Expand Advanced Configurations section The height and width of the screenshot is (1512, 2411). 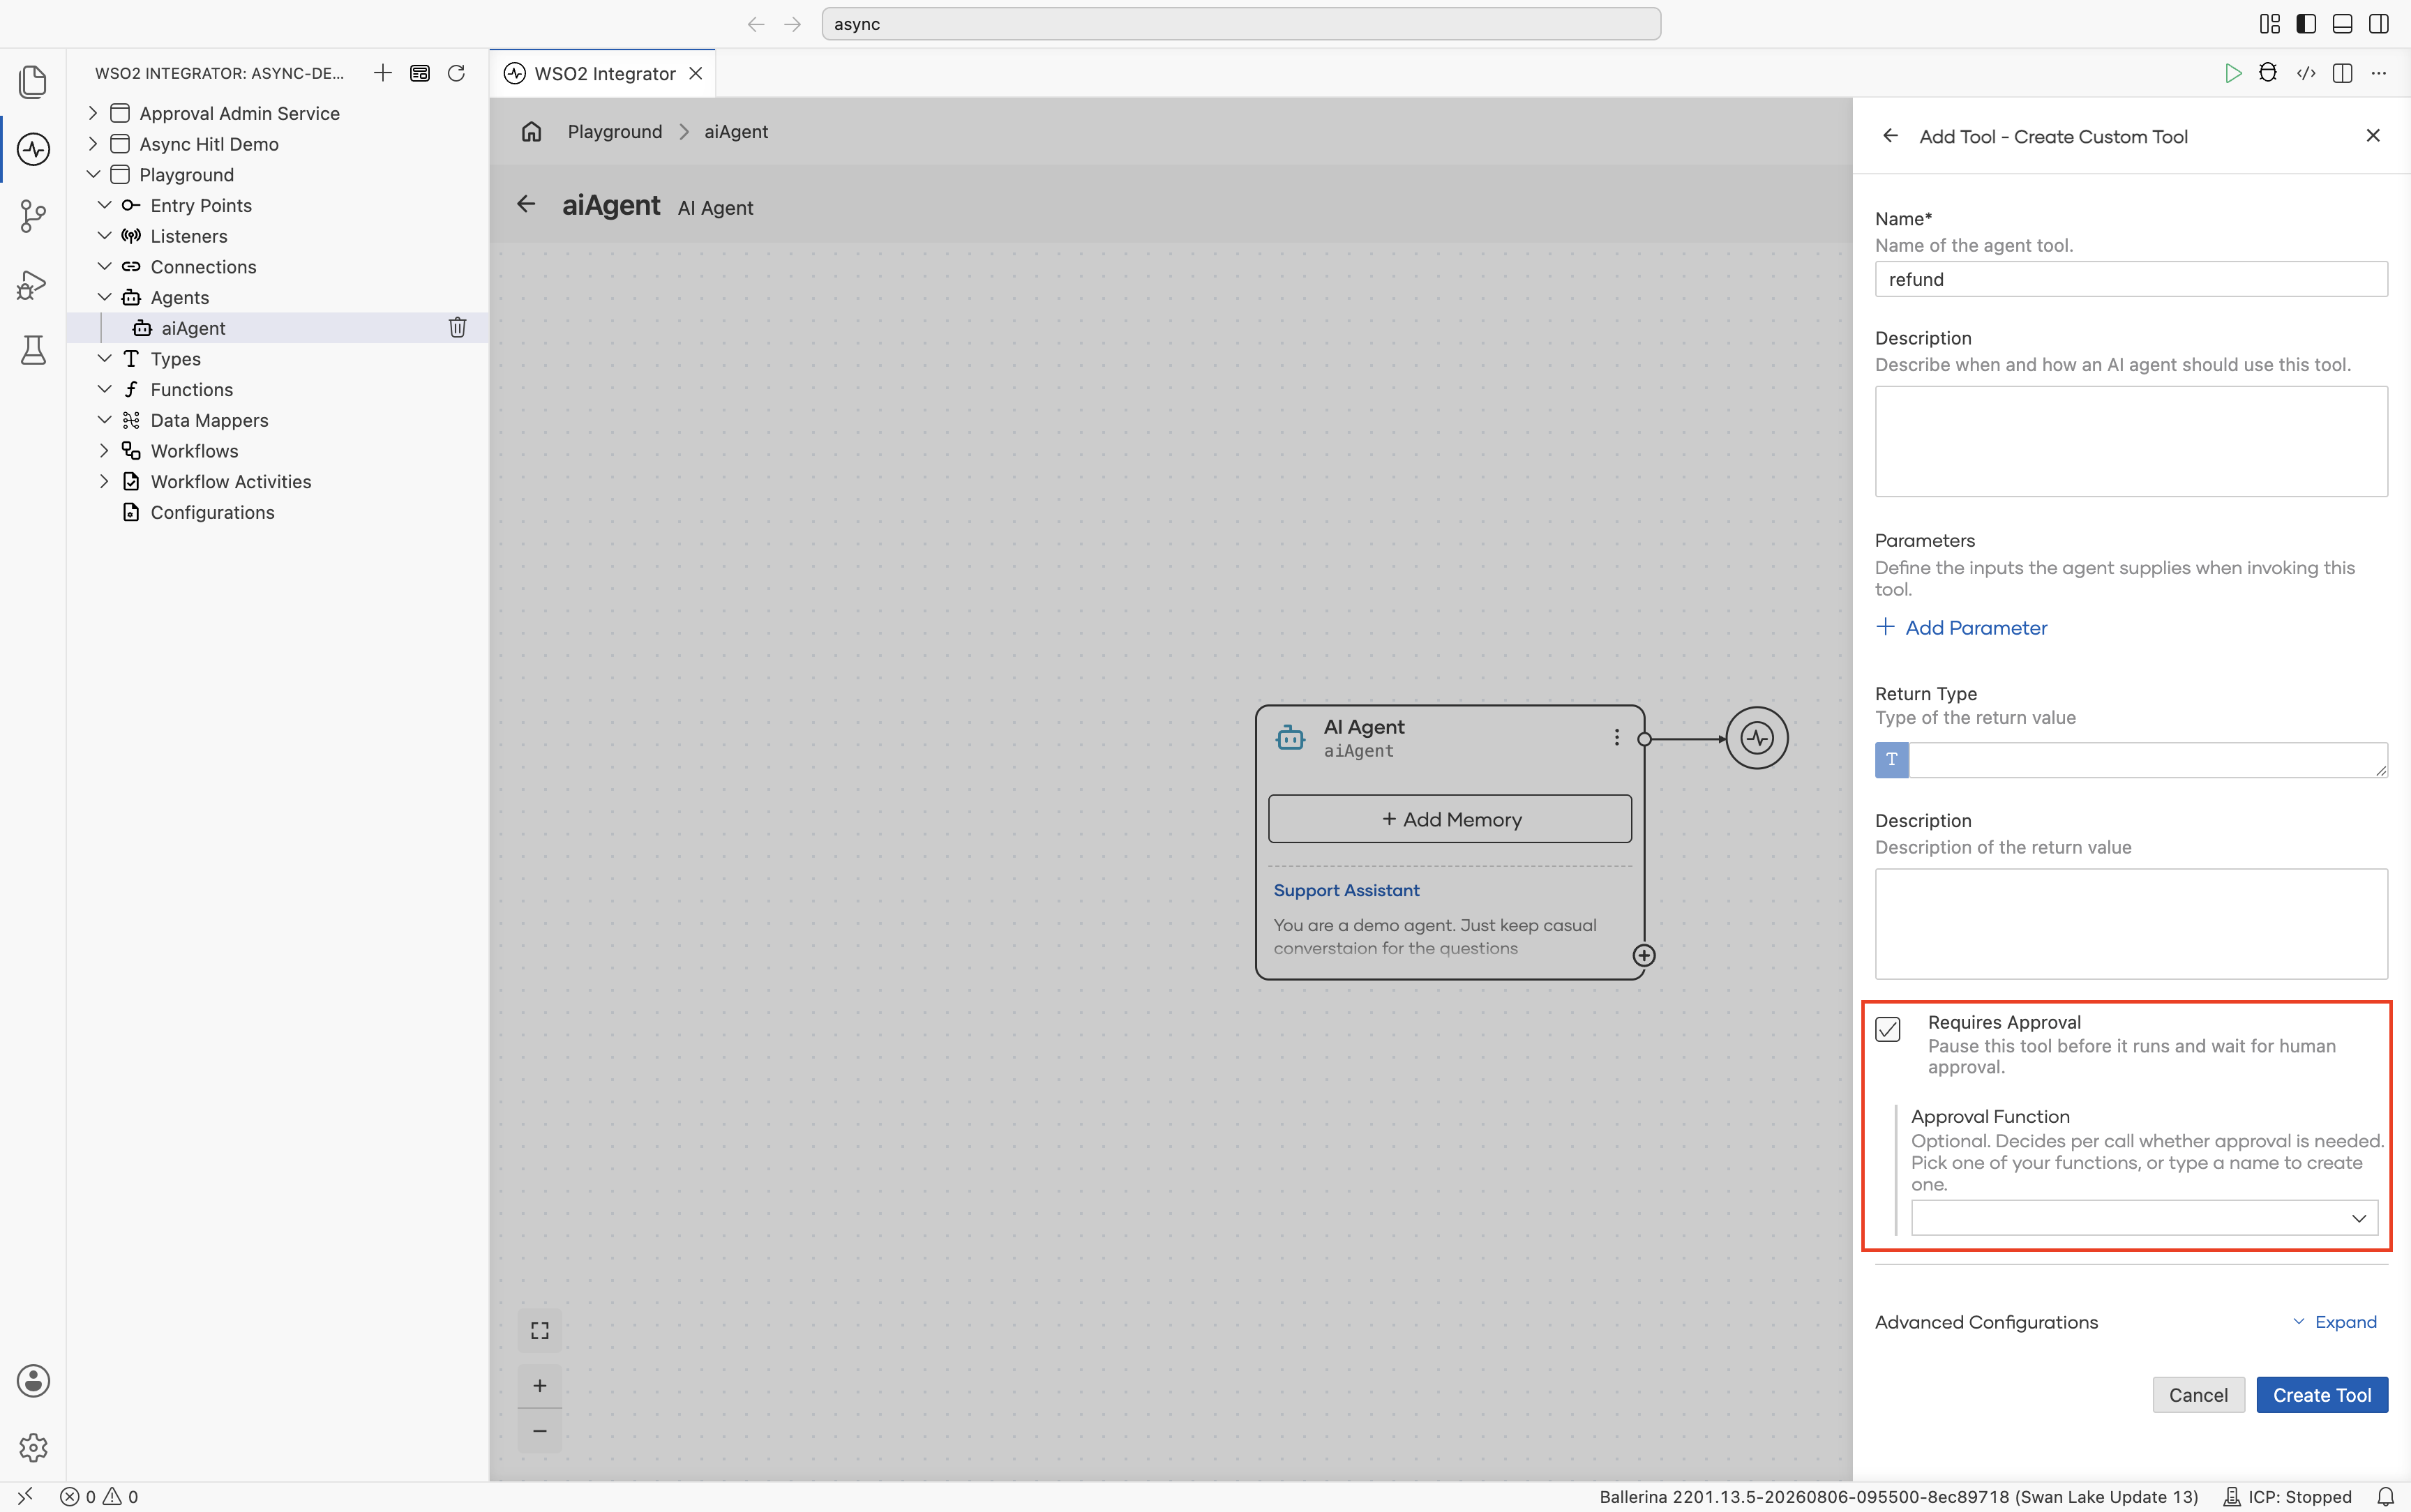[x=2334, y=1322]
